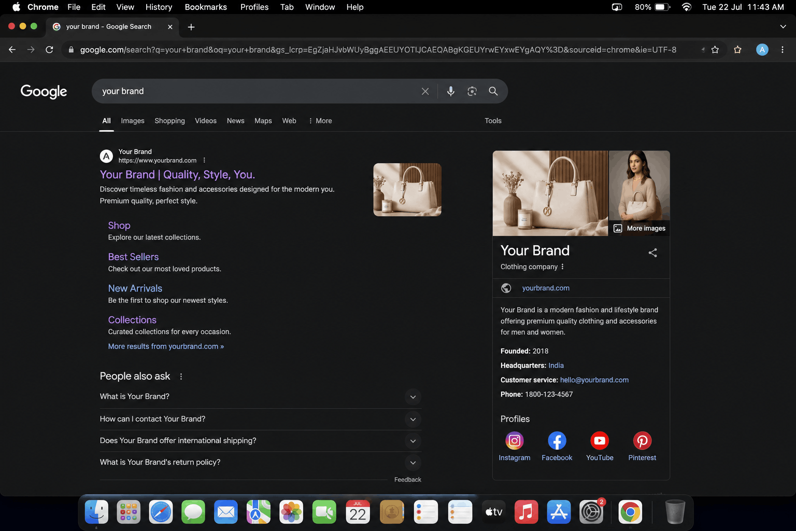Open options beside the yourbrand.com result URL
Viewport: 796px width, 531px height.
click(x=204, y=160)
